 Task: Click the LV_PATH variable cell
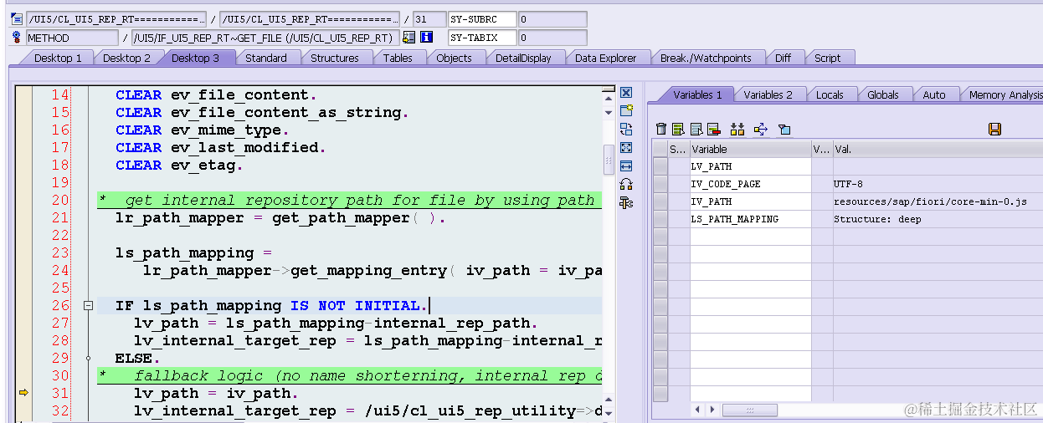(750, 166)
